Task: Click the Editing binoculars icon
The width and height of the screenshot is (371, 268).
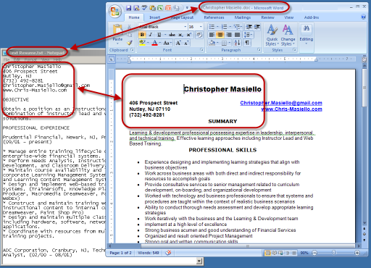Action: click(307, 28)
